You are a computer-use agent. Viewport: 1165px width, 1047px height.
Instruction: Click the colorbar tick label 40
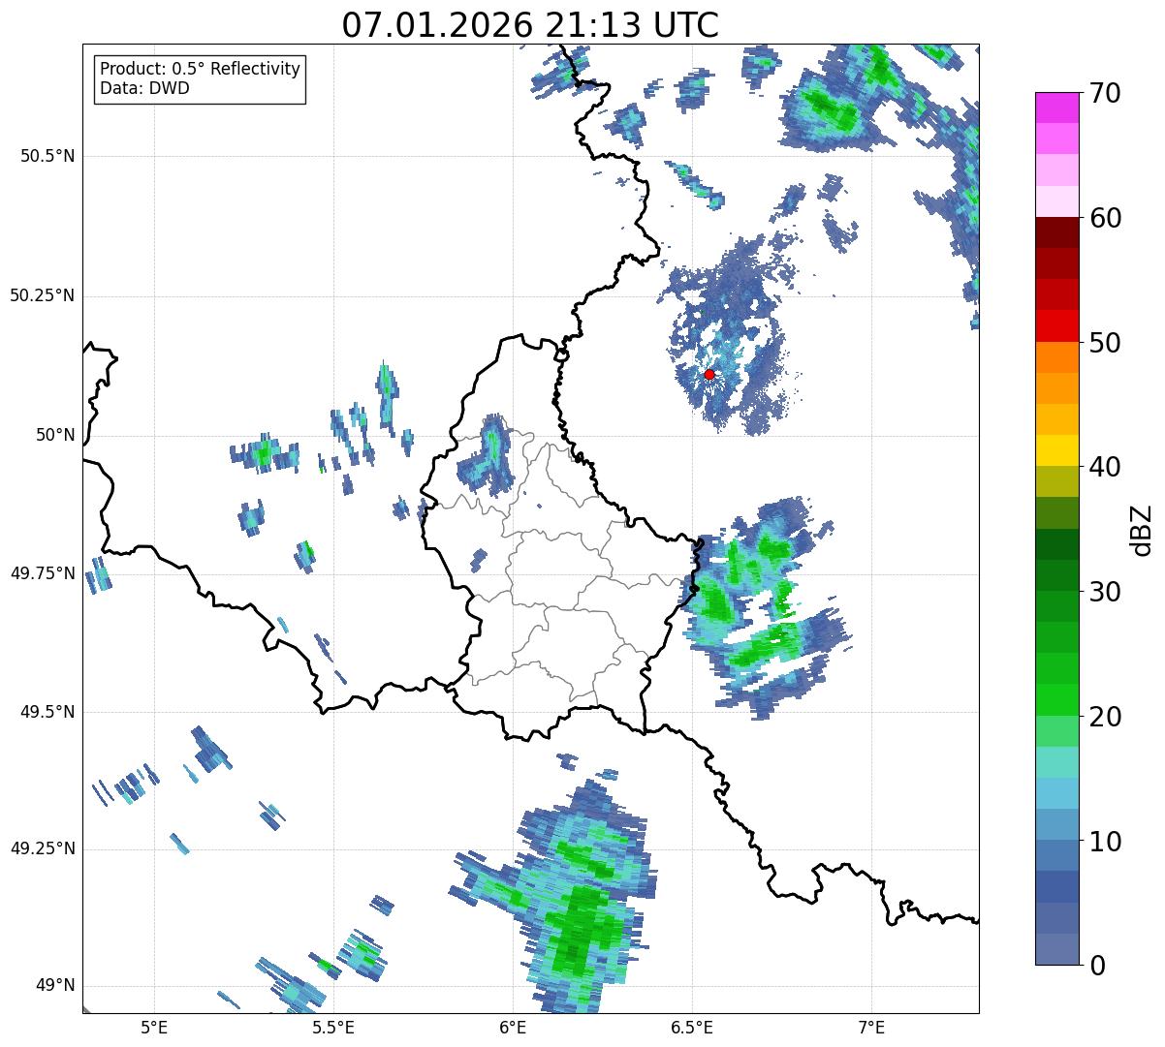pos(1105,467)
